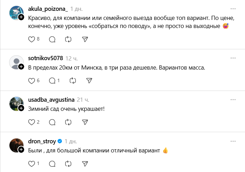Like sotnikov5078's comment about Minsk
The height and width of the screenshot is (172, 245).
[31, 80]
